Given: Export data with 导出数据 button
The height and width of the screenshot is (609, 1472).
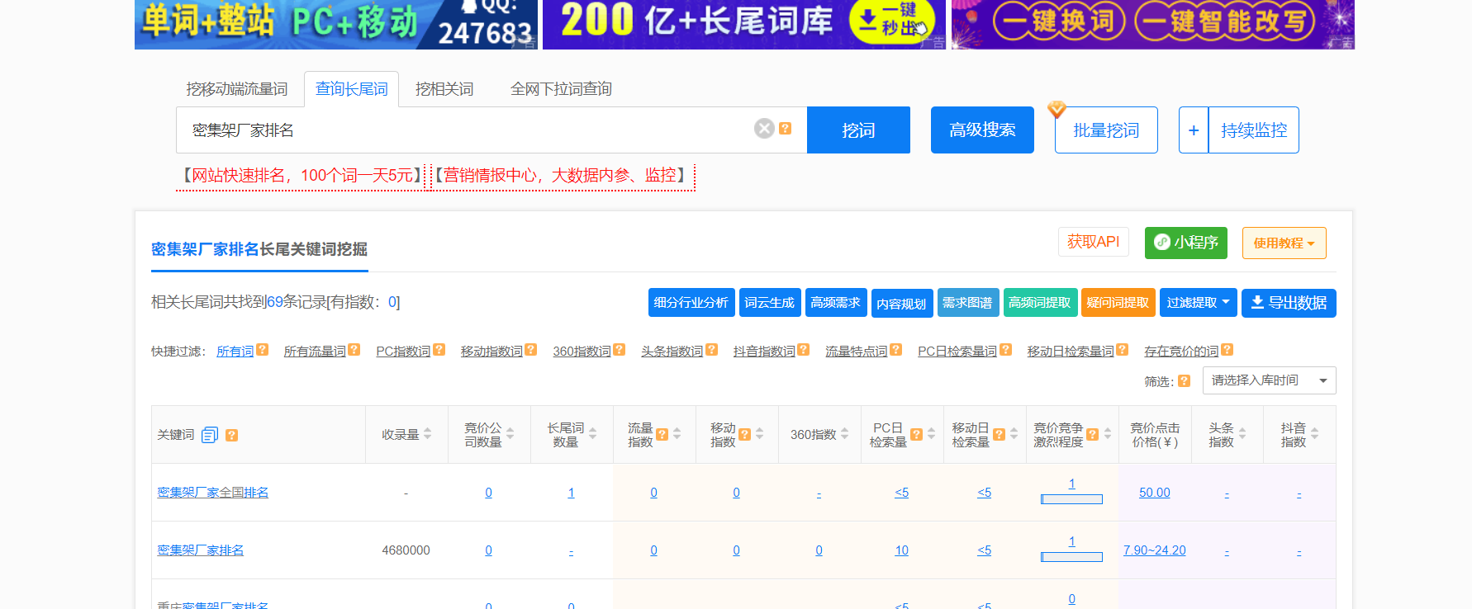Looking at the screenshot, I should pyautogui.click(x=1289, y=303).
